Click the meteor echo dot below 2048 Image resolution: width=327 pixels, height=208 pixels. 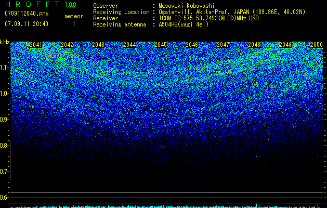coord(256,156)
